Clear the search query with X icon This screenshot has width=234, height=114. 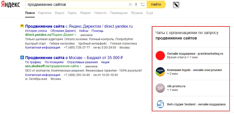click(x=130, y=5)
